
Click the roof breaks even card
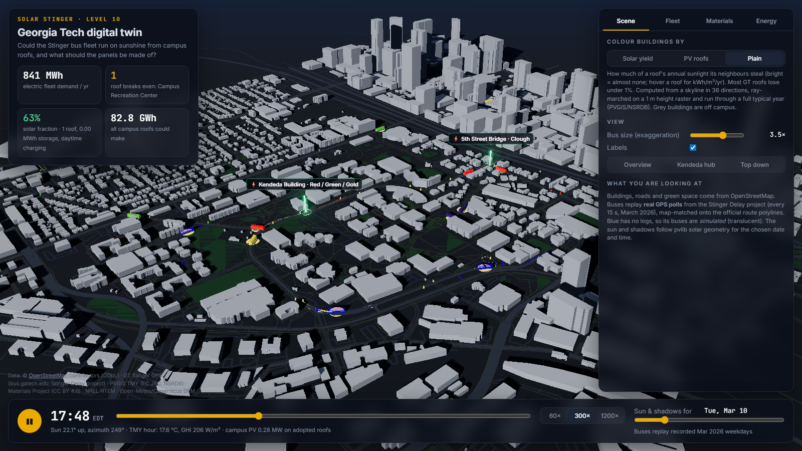[x=147, y=85]
